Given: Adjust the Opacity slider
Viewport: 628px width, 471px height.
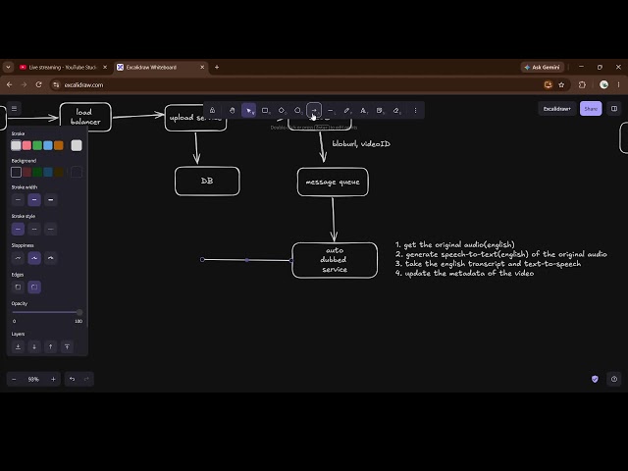Looking at the screenshot, I should pyautogui.click(x=47, y=312).
